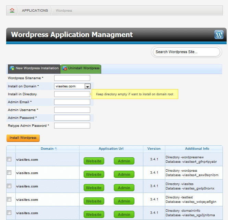Open Admin for the domaininfo installation
228x220 pixels.
point(124,215)
